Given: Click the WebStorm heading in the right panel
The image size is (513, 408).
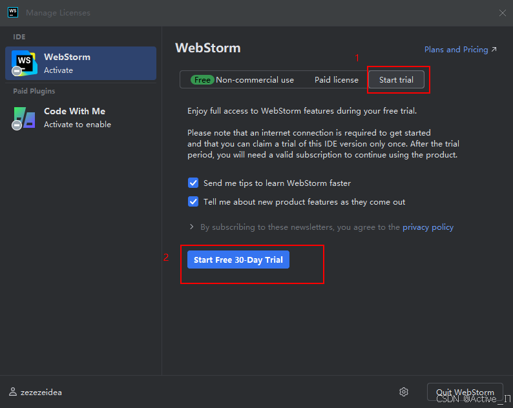Looking at the screenshot, I should click(x=208, y=48).
